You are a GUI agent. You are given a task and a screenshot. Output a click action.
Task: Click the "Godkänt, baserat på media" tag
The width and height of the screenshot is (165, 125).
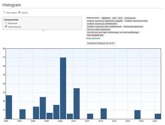point(136,21)
